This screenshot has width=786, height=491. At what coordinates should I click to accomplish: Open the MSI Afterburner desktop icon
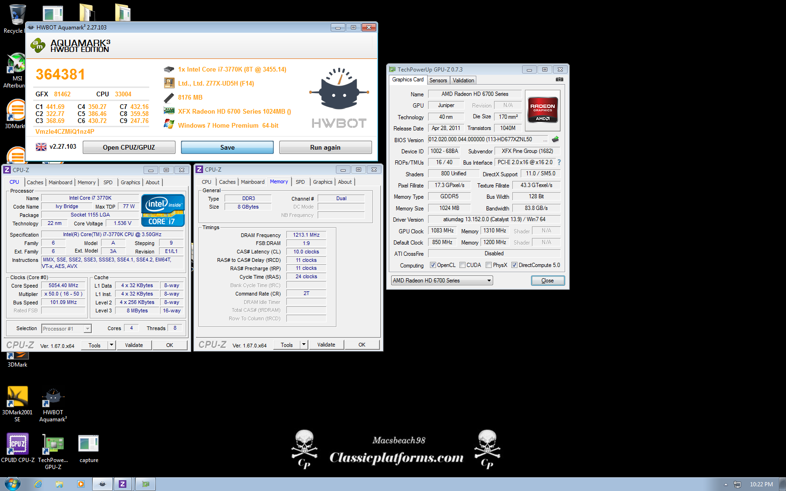point(17,70)
